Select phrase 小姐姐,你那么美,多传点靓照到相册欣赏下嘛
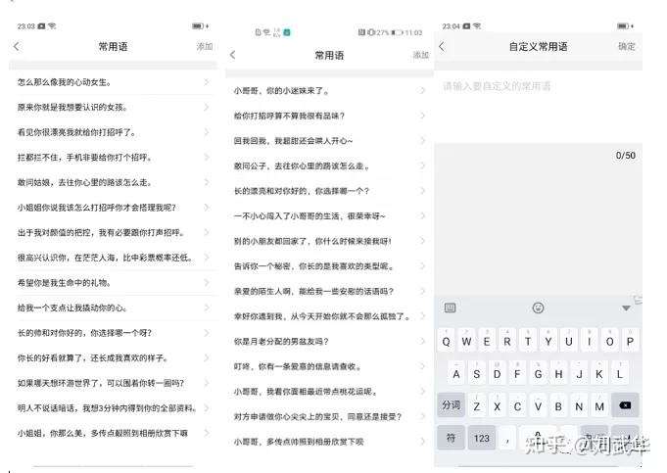Image resolution: width=667 pixels, height=473 pixels. (103, 433)
